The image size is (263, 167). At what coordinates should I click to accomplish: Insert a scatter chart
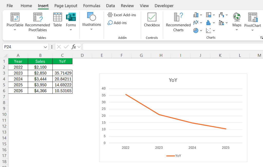click(x=209, y=30)
